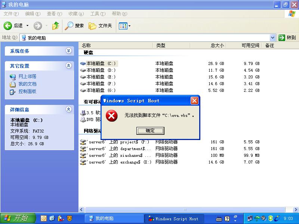Select local disk (D:) drive icon
The width and height of the screenshot is (299, 224).
pyautogui.click(x=83, y=70)
